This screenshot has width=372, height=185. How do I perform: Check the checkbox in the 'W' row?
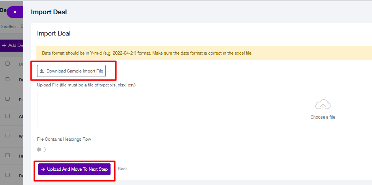click(x=8, y=136)
